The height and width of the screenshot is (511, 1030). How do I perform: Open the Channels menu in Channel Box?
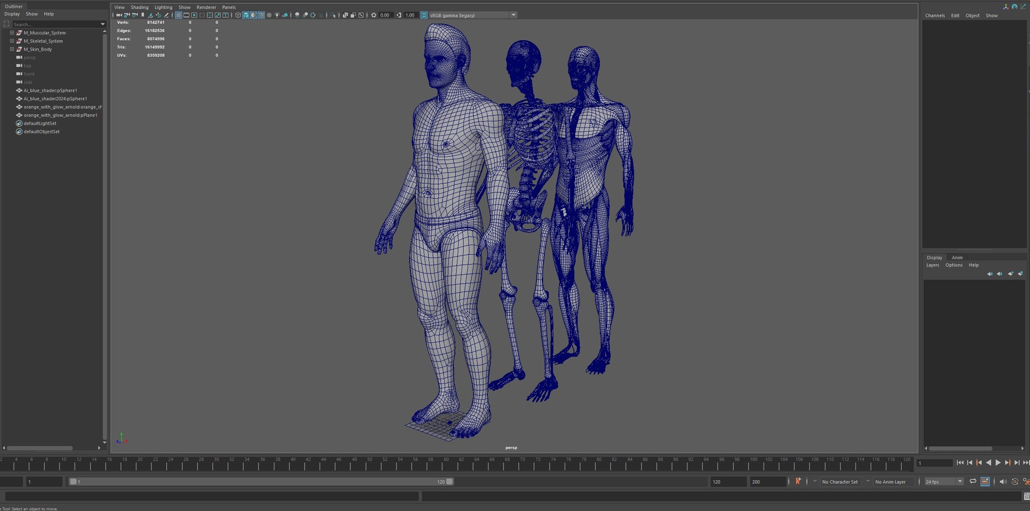pyautogui.click(x=935, y=16)
